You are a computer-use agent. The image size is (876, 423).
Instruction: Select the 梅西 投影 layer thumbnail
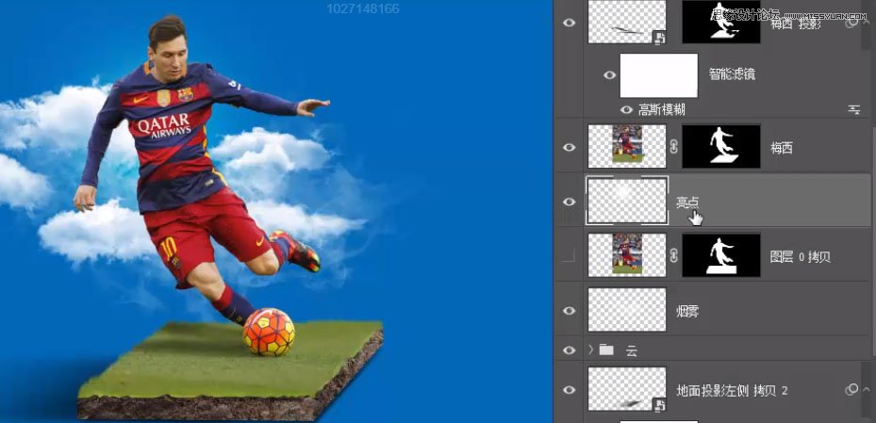coord(627,22)
